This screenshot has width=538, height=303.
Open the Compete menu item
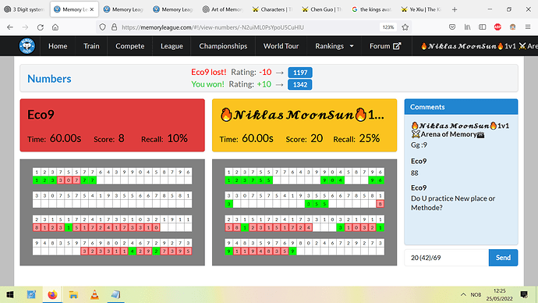tap(129, 46)
